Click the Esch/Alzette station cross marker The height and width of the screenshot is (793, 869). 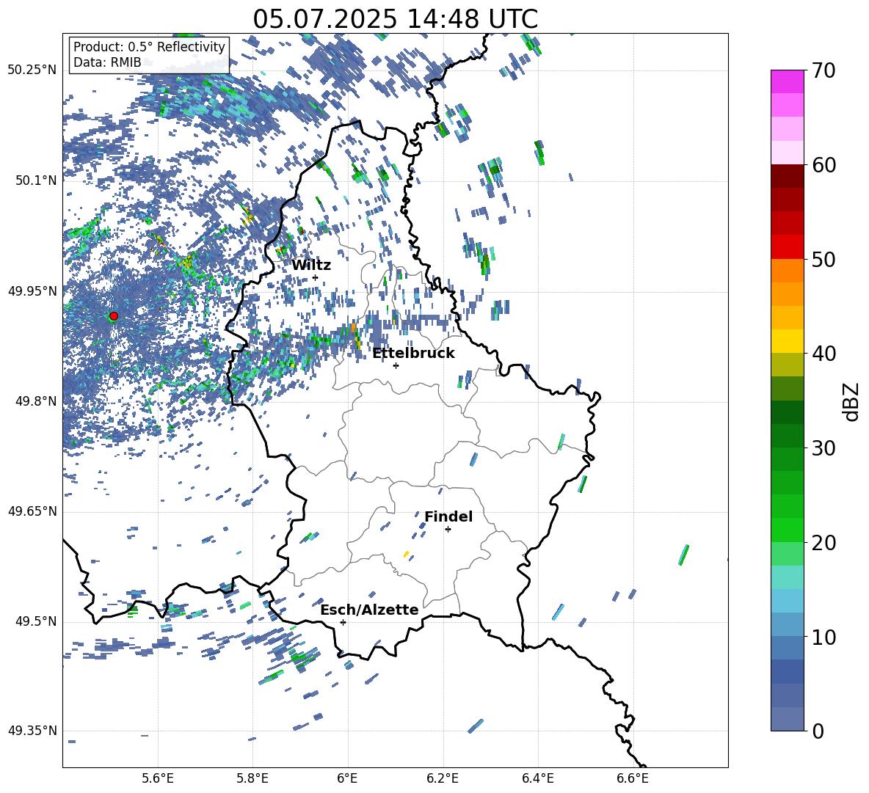[343, 622]
